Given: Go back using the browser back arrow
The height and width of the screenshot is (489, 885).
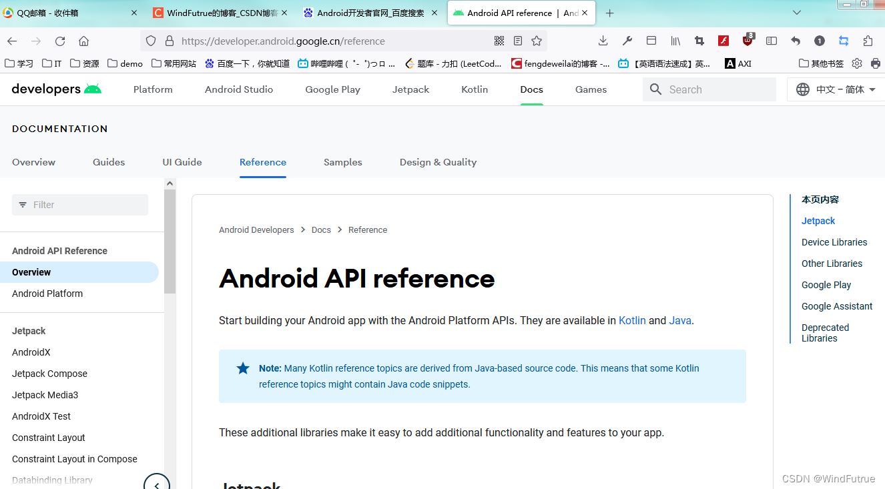Looking at the screenshot, I should 12,41.
